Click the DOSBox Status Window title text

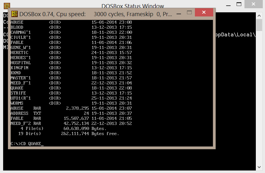point(133,6)
